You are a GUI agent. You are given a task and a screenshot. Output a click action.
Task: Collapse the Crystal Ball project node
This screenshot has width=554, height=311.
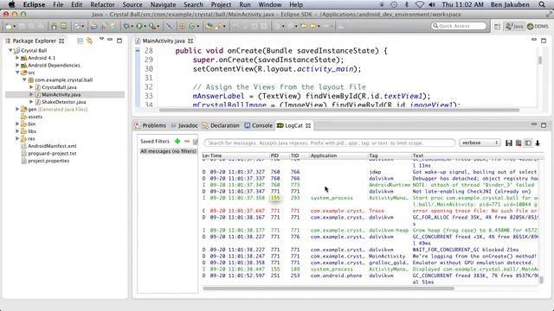[10, 50]
